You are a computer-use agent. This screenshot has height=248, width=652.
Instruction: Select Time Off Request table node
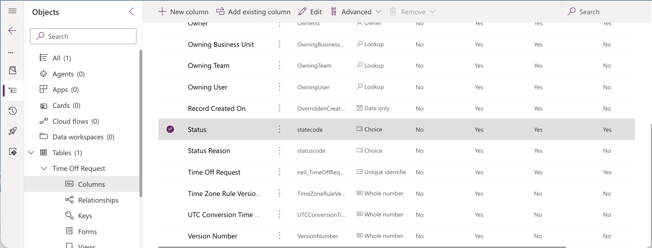point(79,169)
